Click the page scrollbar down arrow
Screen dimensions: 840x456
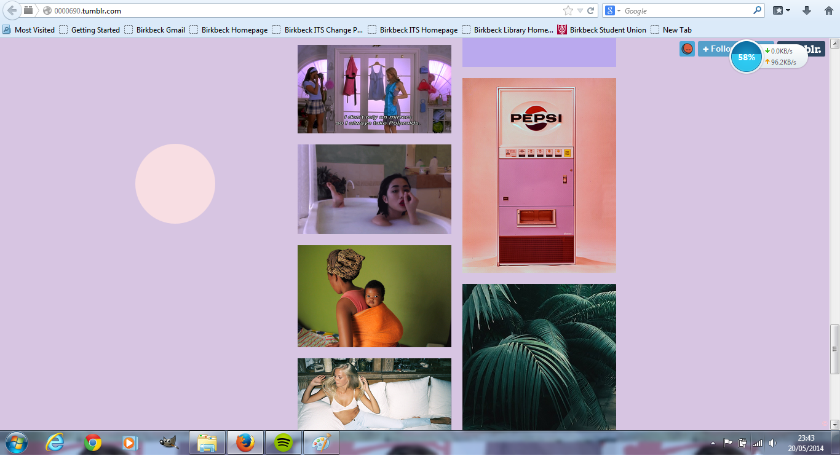pyautogui.click(x=834, y=425)
